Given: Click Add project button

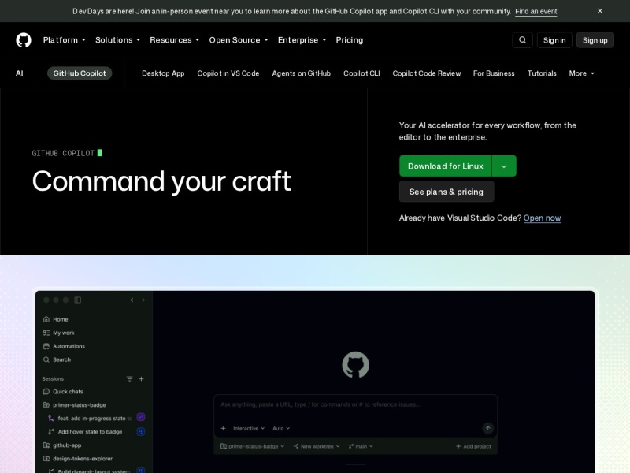Looking at the screenshot, I should (473, 446).
